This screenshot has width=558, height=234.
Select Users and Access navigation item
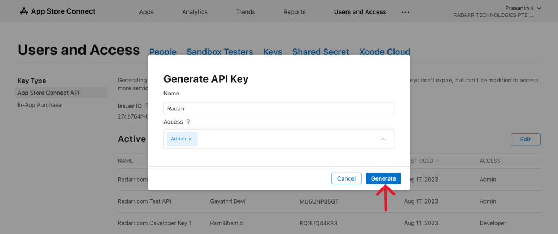point(360,12)
